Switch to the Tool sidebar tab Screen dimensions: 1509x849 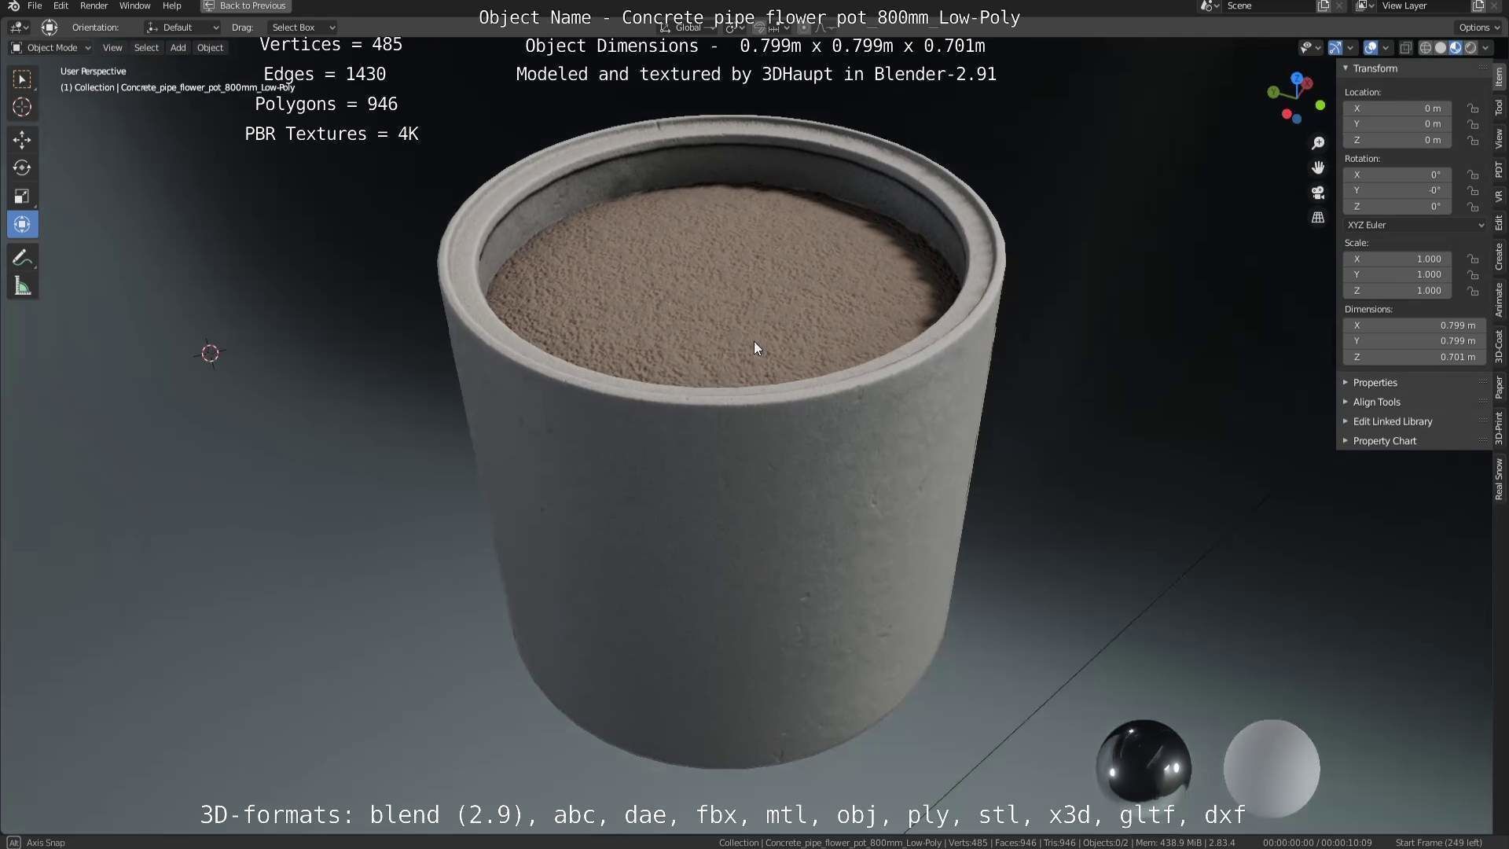tap(1500, 108)
